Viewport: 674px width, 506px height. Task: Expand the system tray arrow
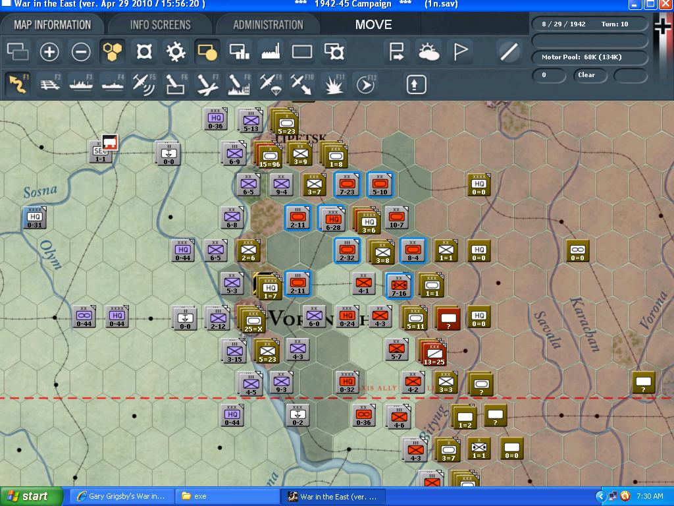[x=600, y=496]
